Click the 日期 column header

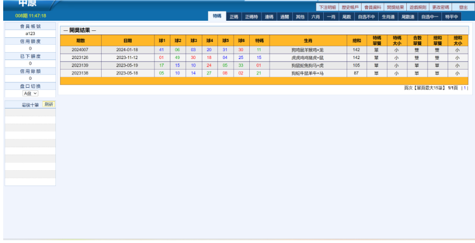click(x=127, y=40)
